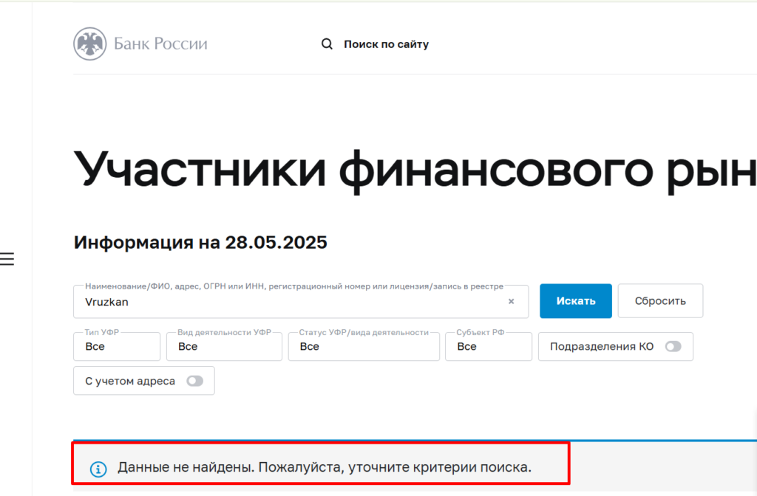The height and width of the screenshot is (496, 757).
Task: Click the Банк России title link
Action: (x=160, y=44)
